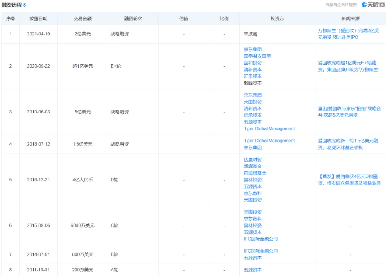Click the 比例 column header
The height and width of the screenshot is (279, 390).
point(224,18)
